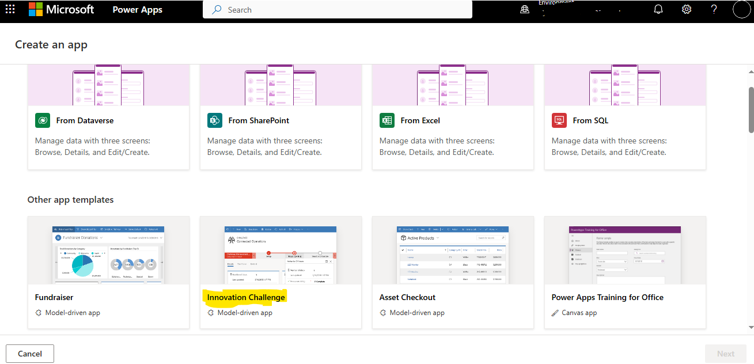
Task: Open your account profile circle
Action: click(x=741, y=9)
